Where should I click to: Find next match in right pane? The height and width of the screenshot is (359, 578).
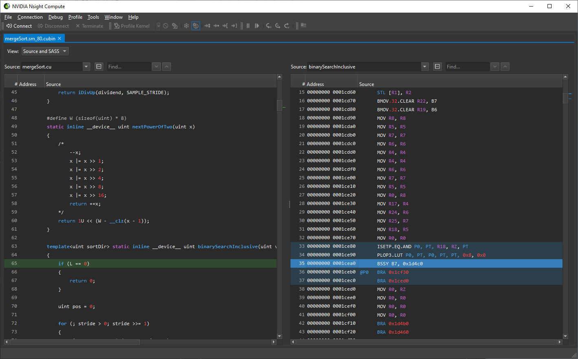point(495,66)
